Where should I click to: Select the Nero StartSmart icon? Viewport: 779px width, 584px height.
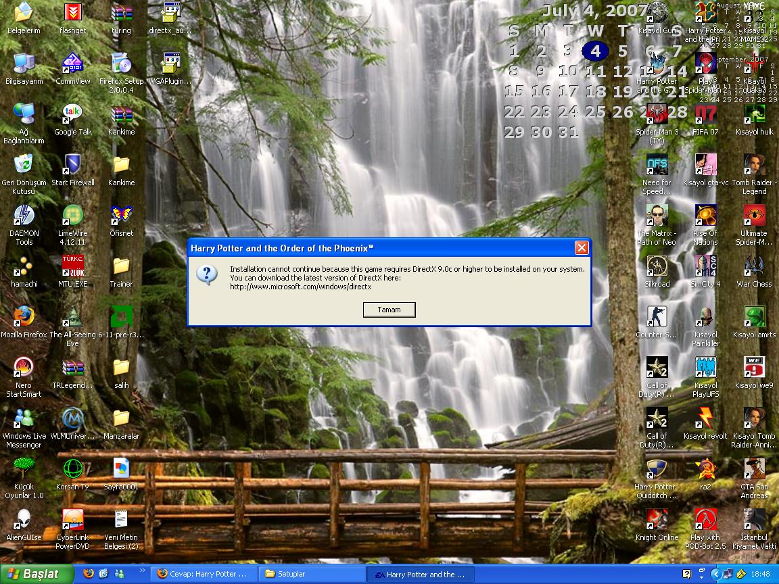coord(24,377)
